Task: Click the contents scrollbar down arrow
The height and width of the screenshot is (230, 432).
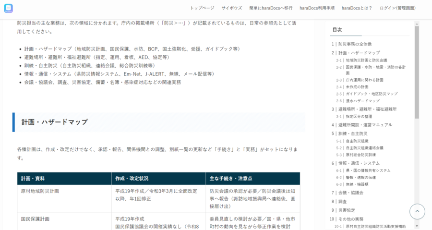Action: point(417,226)
